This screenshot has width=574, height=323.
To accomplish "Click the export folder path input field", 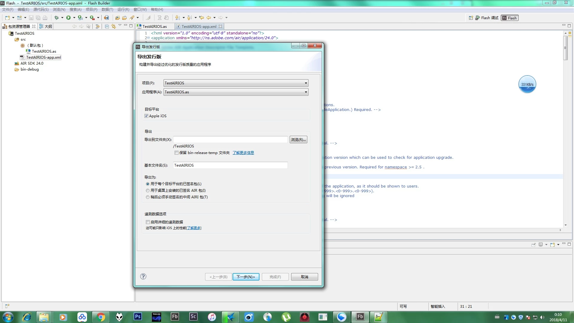I will (230, 140).
